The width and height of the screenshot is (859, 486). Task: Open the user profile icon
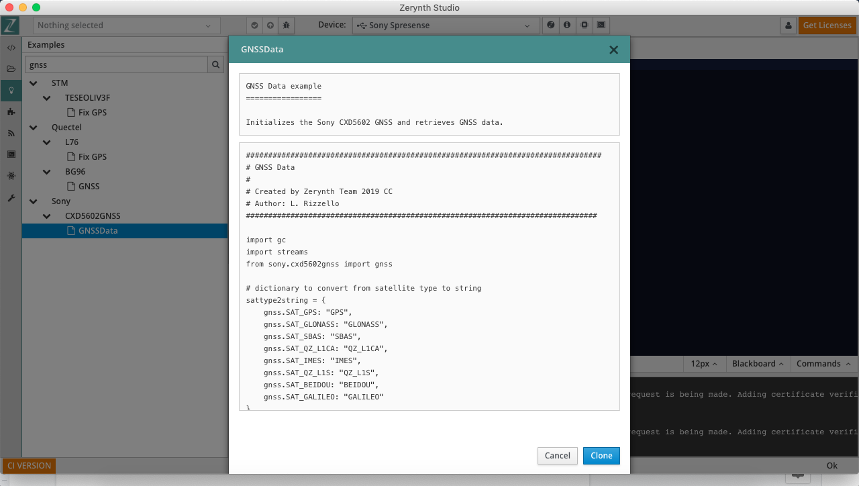click(x=788, y=26)
